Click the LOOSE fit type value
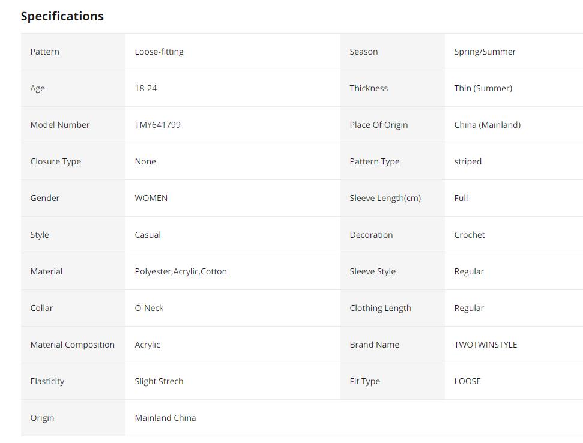Viewport: 583px width, 443px height. point(467,381)
